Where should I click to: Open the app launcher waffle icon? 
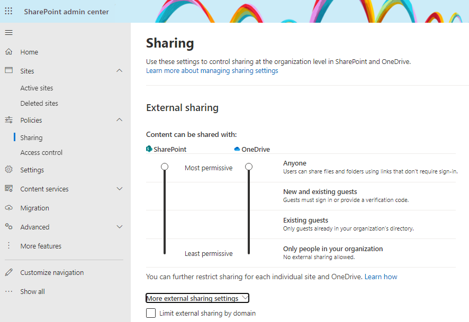pyautogui.click(x=8, y=11)
